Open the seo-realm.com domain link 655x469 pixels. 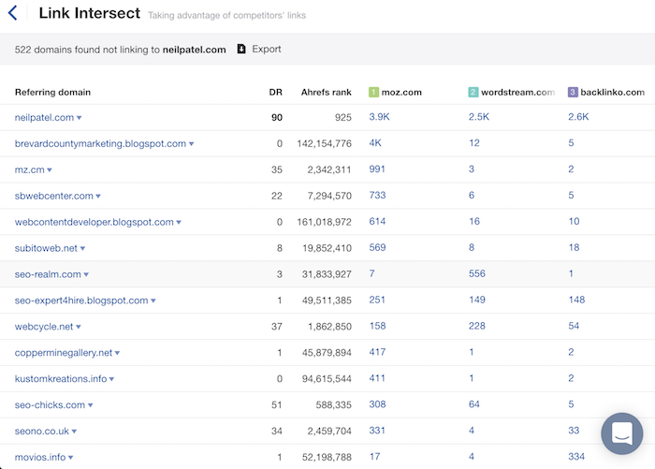(x=48, y=274)
